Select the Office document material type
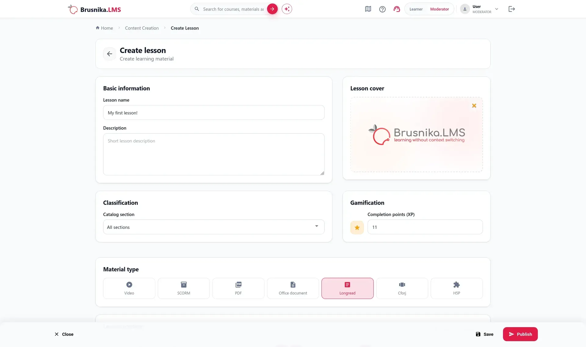This screenshot has width=586, height=347. [293, 288]
